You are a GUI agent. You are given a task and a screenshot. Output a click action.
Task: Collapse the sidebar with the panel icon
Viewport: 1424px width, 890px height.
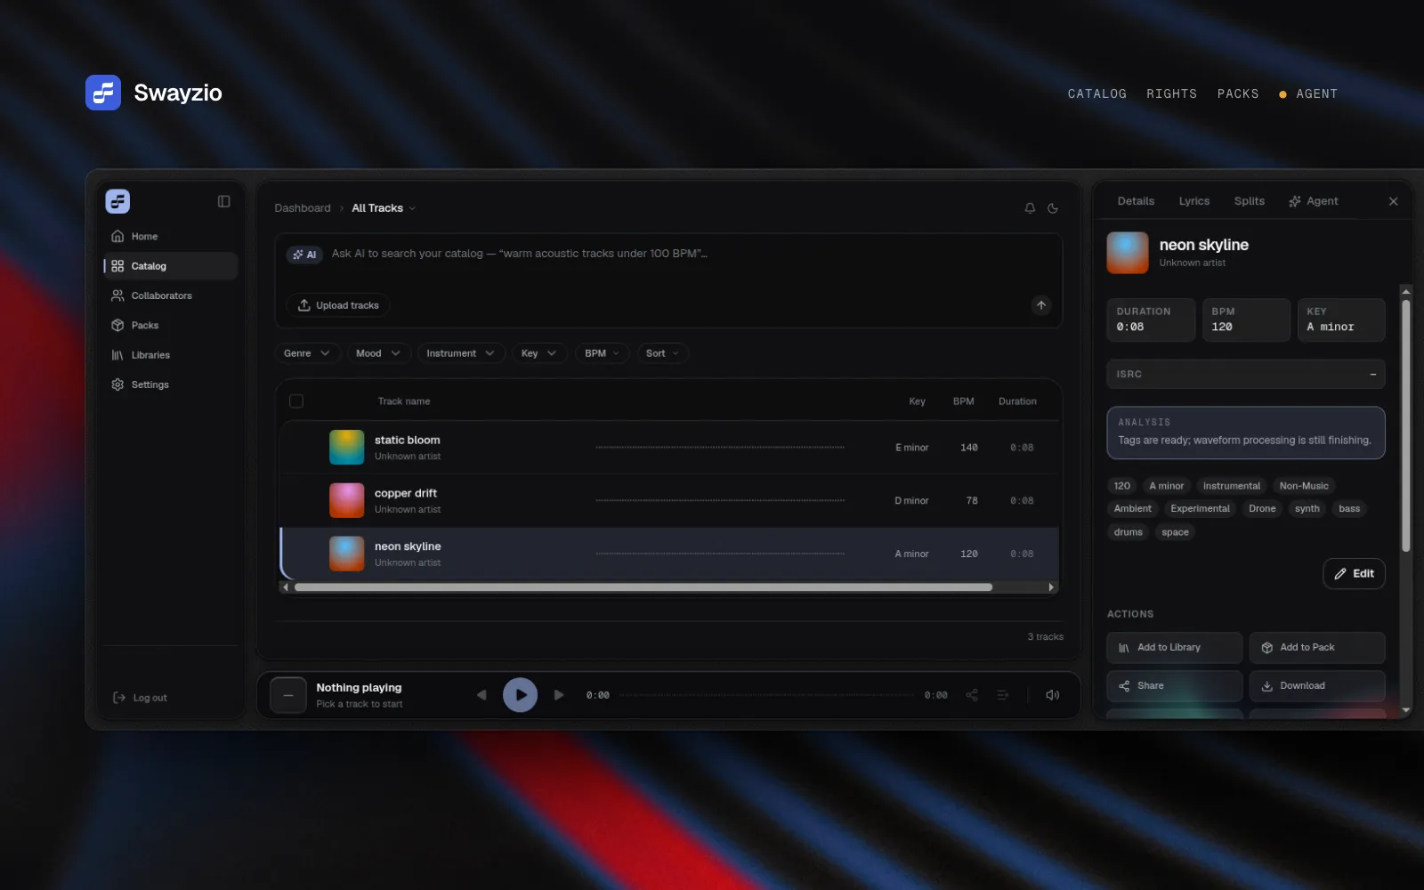(x=223, y=202)
